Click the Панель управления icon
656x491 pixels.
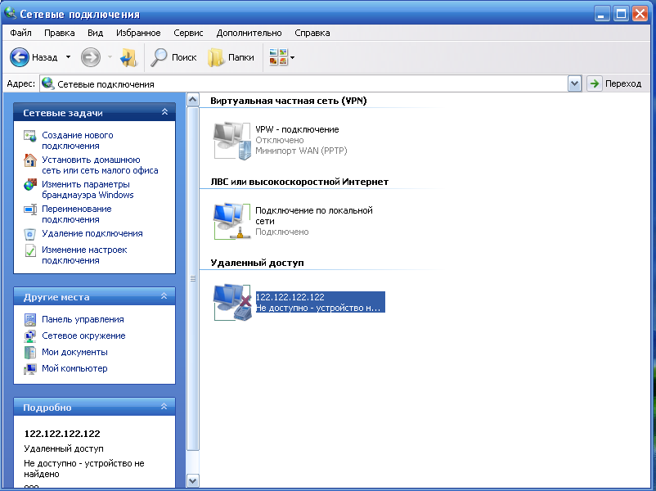click(30, 320)
